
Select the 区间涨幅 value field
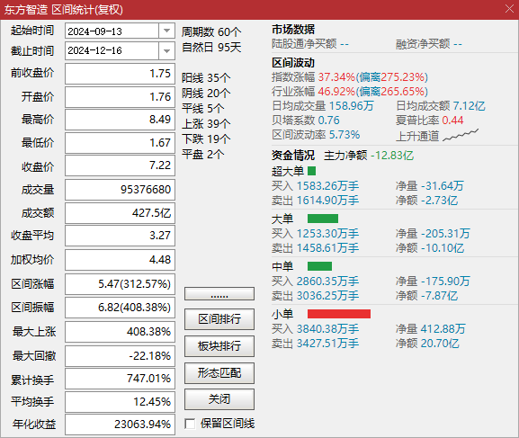click(x=120, y=284)
